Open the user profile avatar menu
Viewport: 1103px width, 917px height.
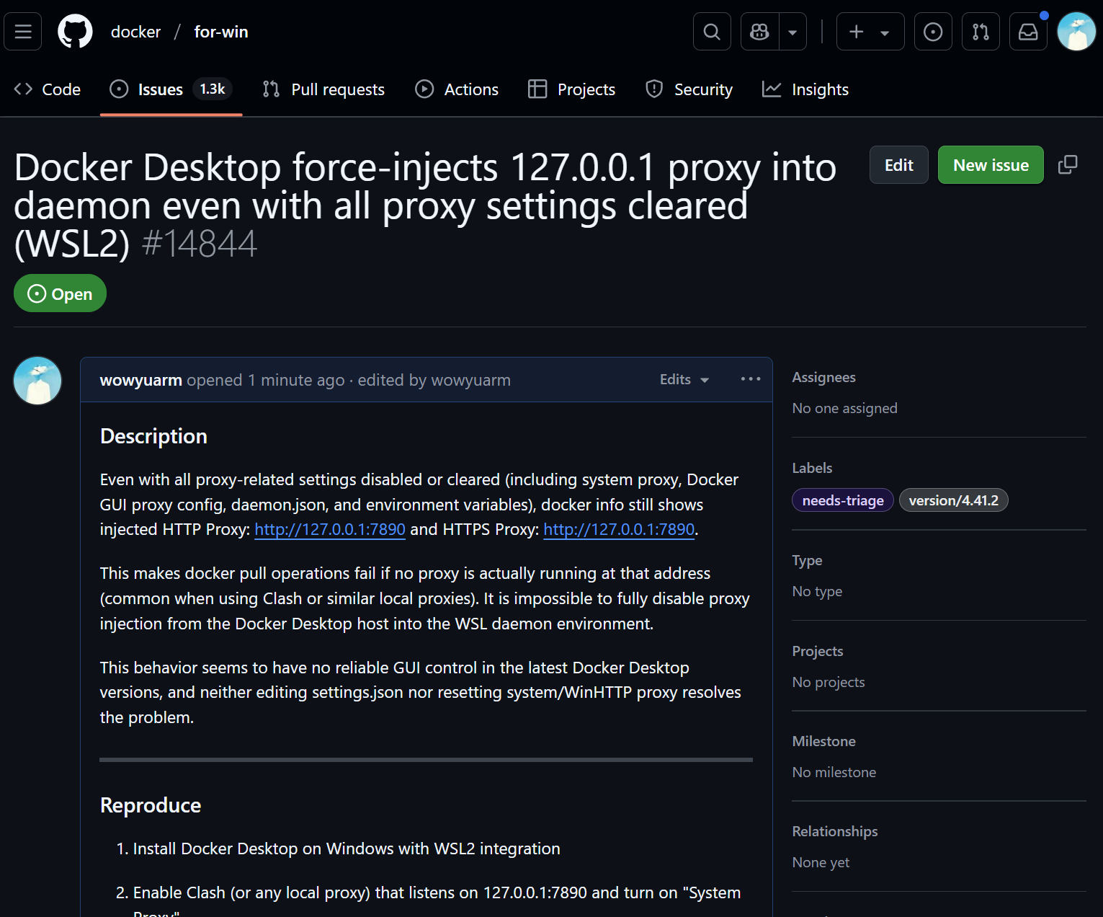pyautogui.click(x=1076, y=32)
